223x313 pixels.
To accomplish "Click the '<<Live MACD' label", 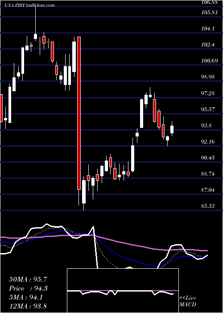I will (x=188, y=301).
